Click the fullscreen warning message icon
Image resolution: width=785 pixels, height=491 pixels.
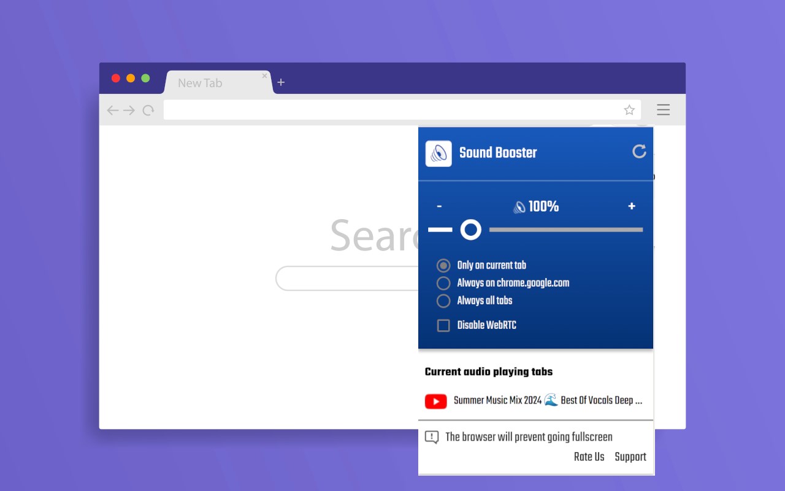pyautogui.click(x=432, y=437)
